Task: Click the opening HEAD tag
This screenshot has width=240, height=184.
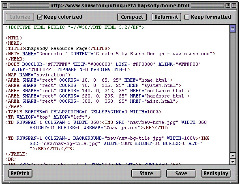Action: [14, 43]
